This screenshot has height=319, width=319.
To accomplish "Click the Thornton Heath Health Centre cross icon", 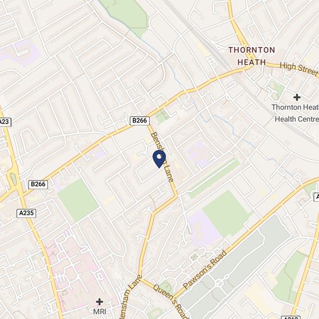I will [297, 97].
